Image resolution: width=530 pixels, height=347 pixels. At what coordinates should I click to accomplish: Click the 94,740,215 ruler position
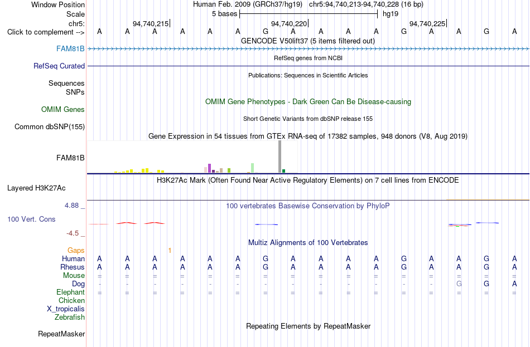151,23
